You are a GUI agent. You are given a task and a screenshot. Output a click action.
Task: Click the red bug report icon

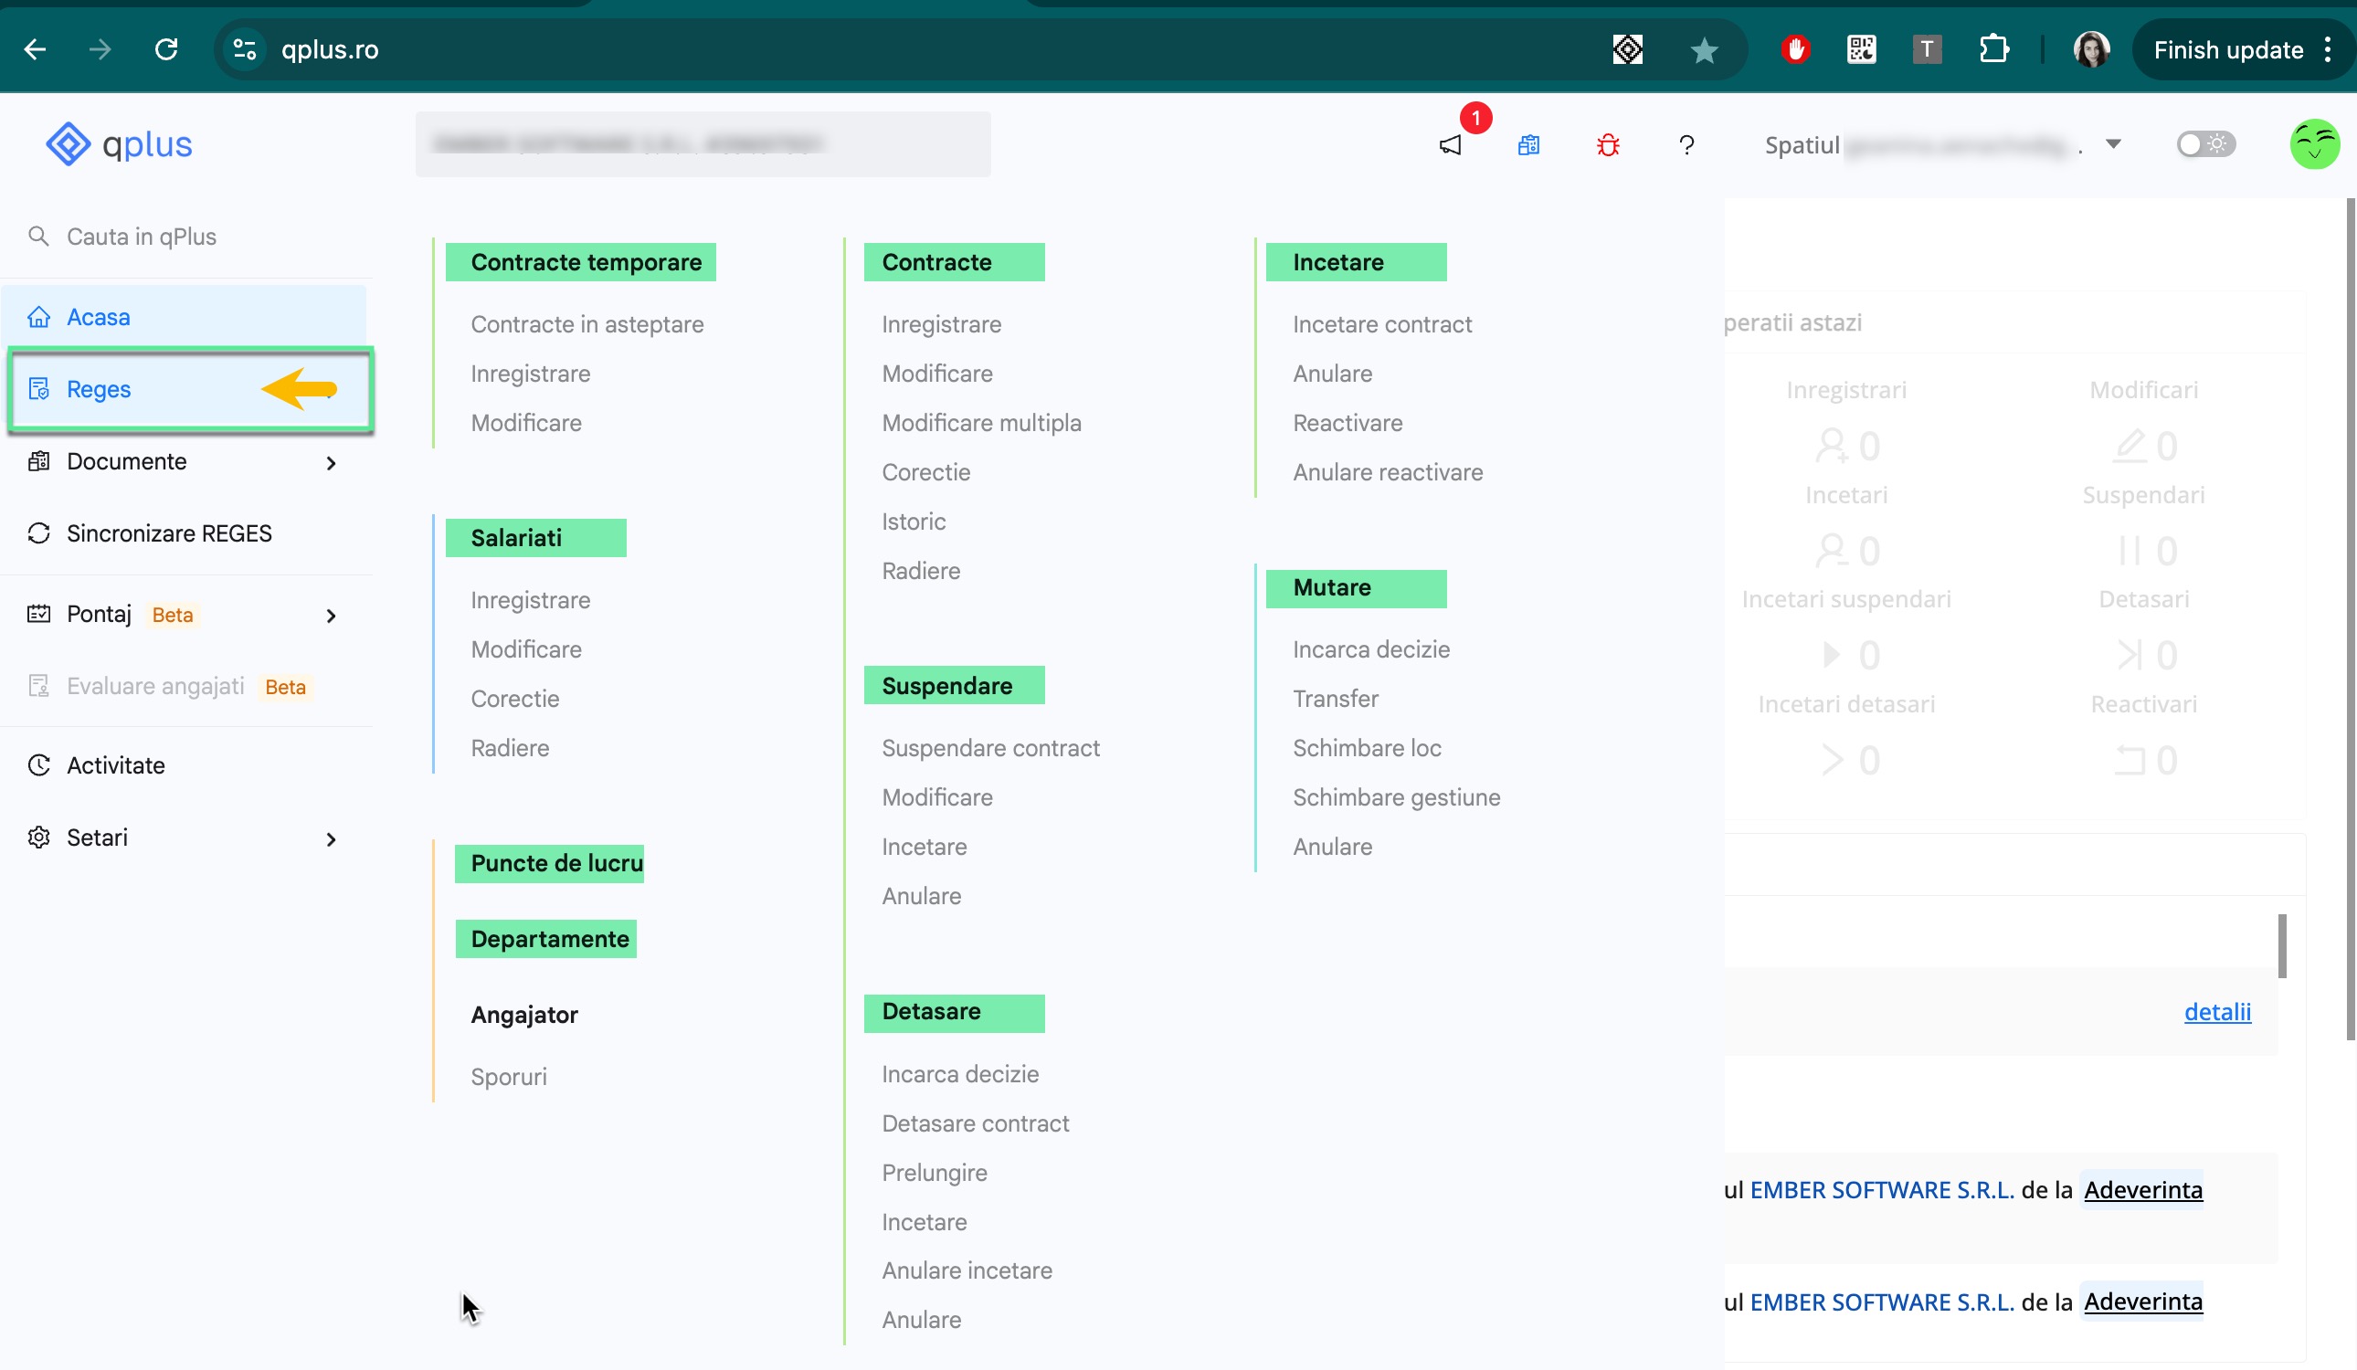point(1608,145)
